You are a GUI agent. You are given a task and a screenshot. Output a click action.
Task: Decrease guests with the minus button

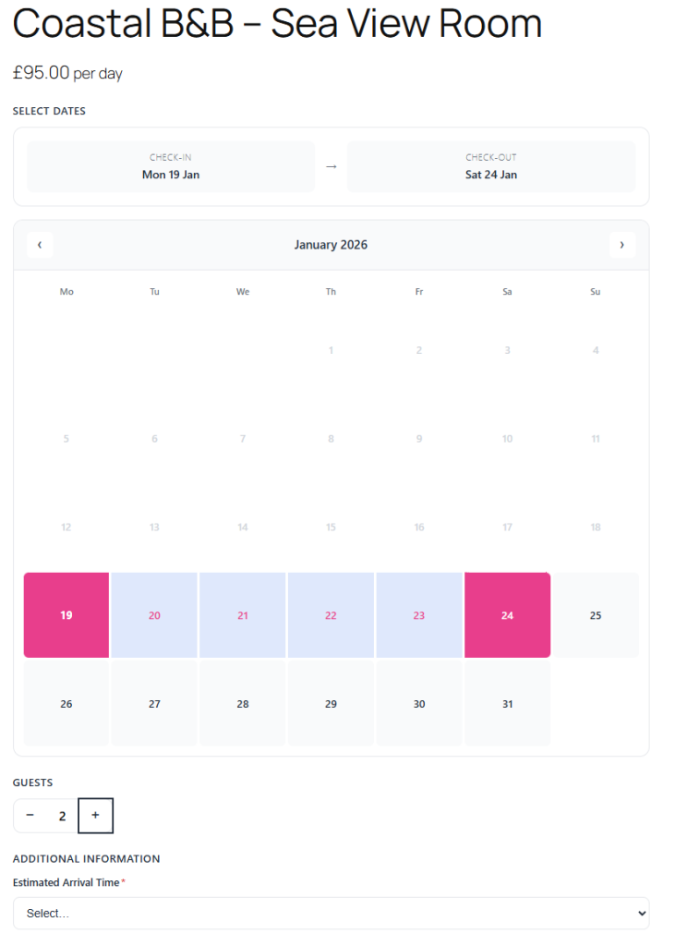point(30,816)
